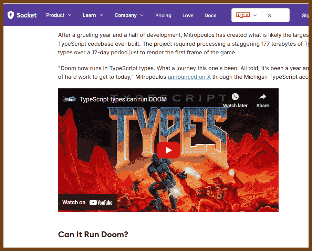Expand the npm ecosystem dropdown arrow
Screen dimensions: 312x251
click(255, 15)
